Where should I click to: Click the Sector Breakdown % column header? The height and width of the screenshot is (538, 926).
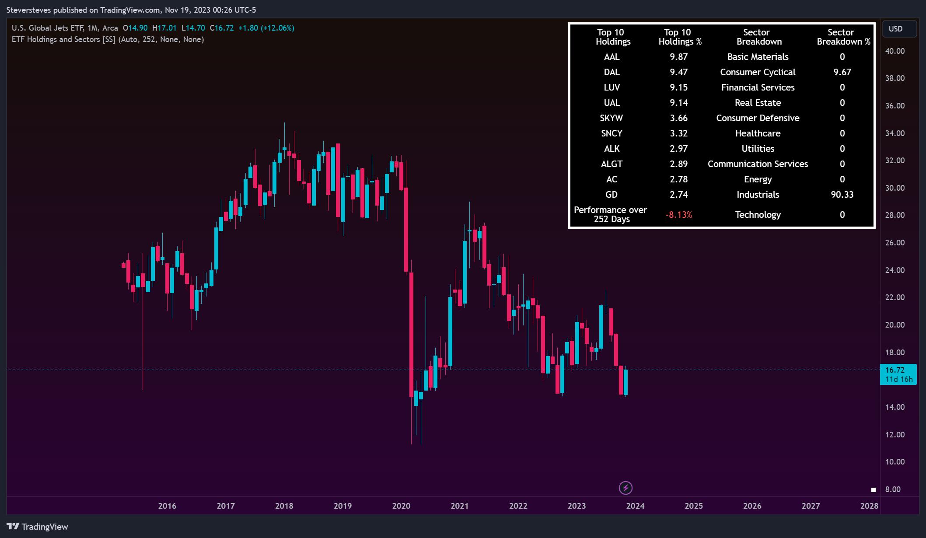843,37
